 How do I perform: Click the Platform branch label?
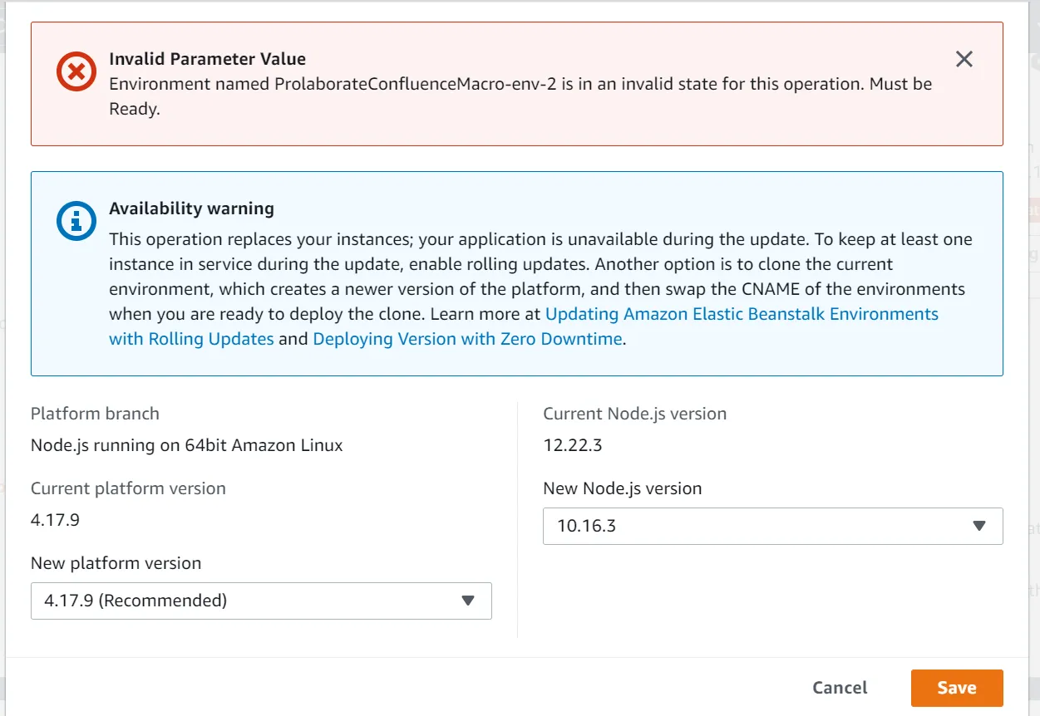(95, 414)
